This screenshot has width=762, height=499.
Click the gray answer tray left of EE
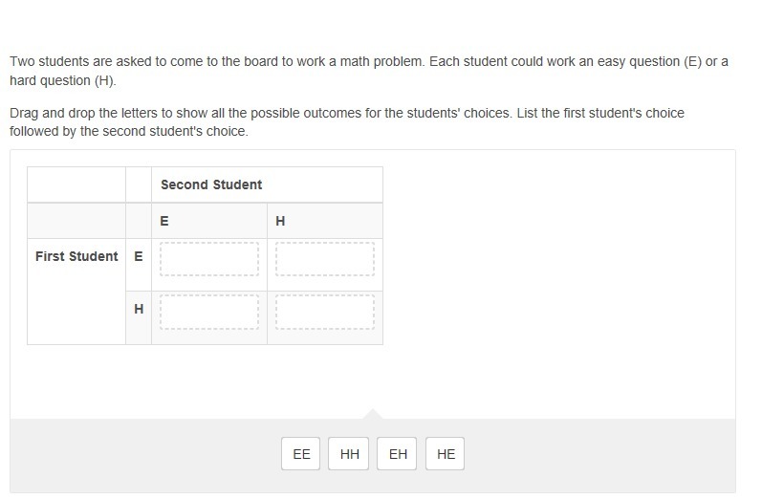click(x=143, y=455)
